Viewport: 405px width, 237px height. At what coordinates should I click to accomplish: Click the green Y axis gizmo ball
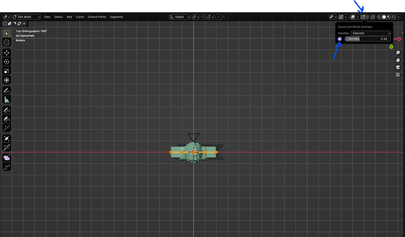[x=392, y=46]
